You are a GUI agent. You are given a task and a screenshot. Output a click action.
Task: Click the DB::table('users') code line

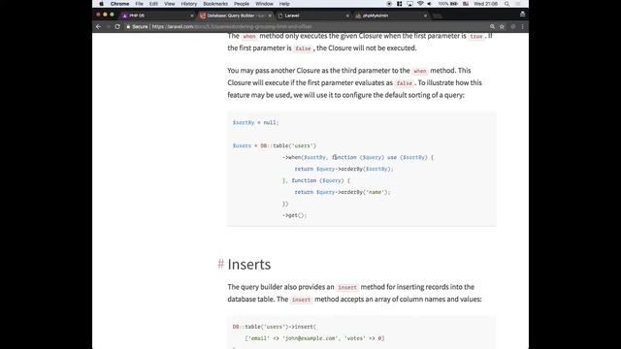click(275, 145)
